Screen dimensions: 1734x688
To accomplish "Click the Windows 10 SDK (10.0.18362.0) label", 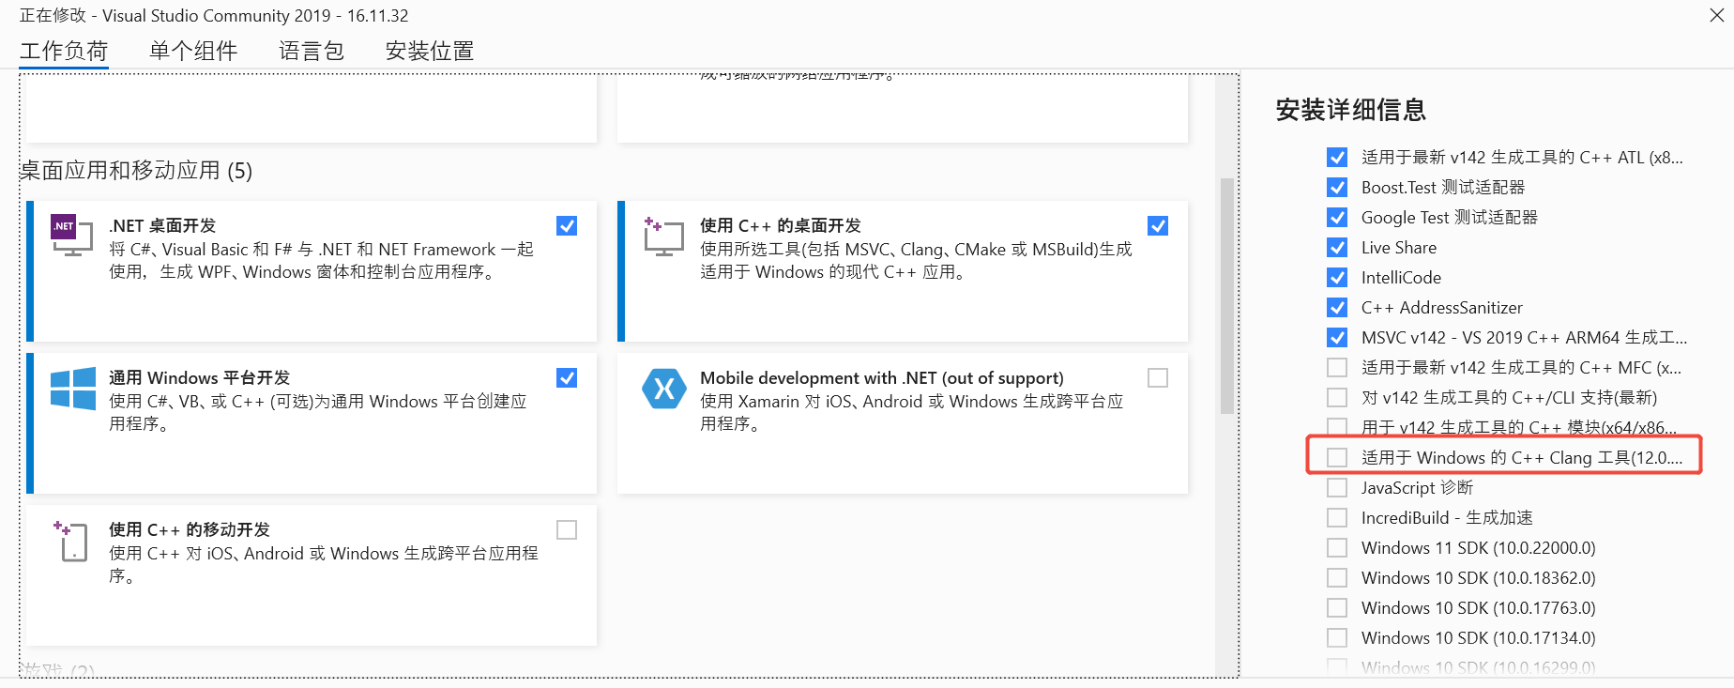I will (x=1479, y=578).
